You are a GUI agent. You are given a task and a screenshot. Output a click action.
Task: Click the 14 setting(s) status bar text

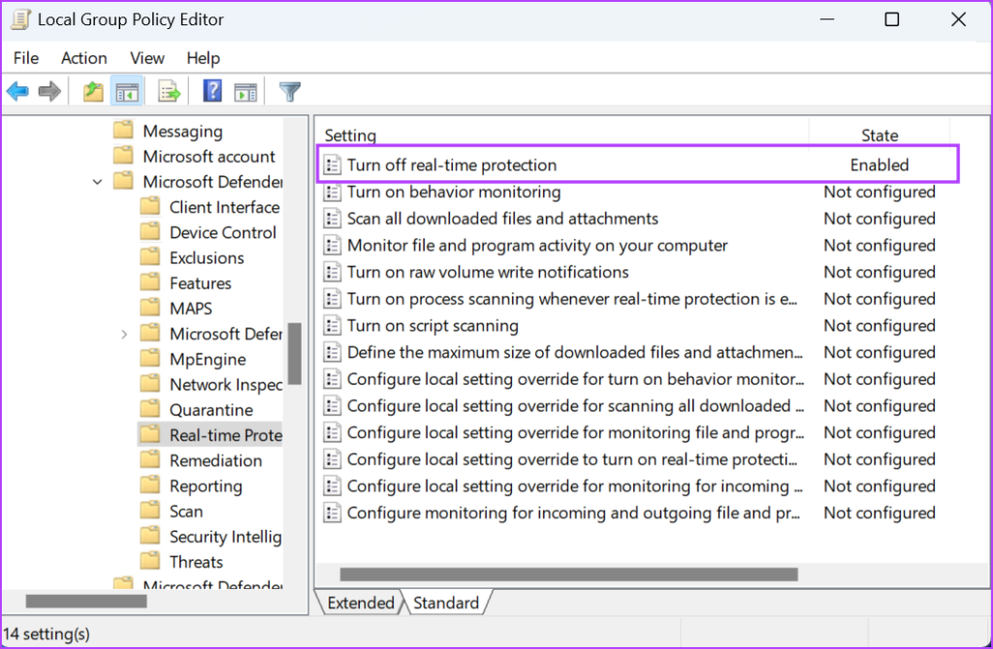click(x=47, y=634)
